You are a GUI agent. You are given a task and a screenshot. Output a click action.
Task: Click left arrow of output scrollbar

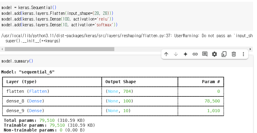click(x=2, y=49)
